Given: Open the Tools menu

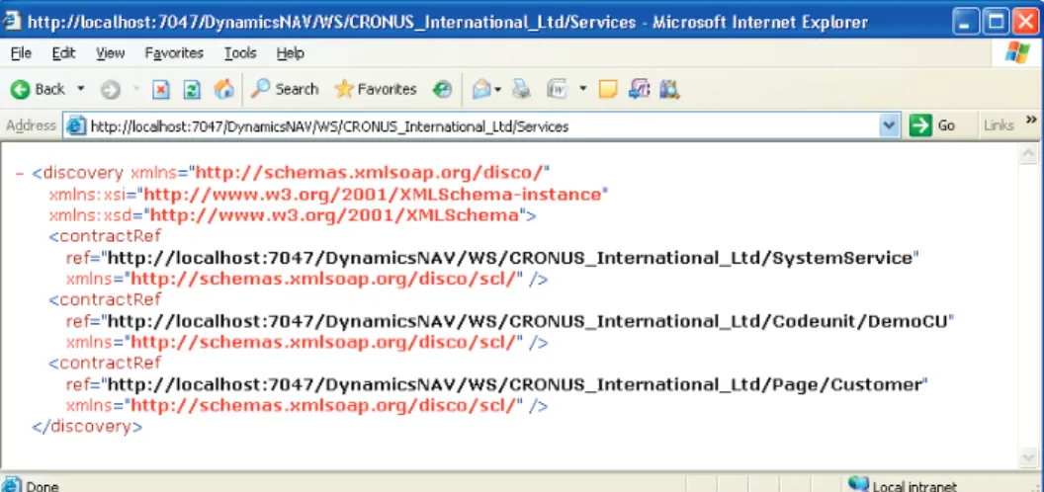Looking at the screenshot, I should [240, 53].
